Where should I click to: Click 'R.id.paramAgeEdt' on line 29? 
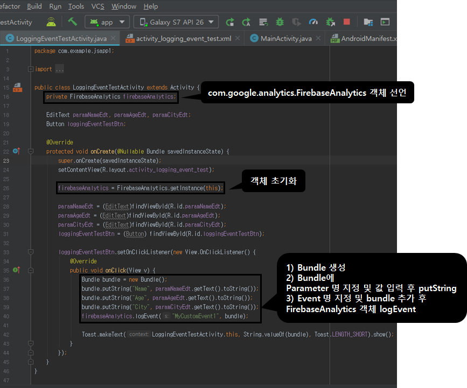[191, 215]
